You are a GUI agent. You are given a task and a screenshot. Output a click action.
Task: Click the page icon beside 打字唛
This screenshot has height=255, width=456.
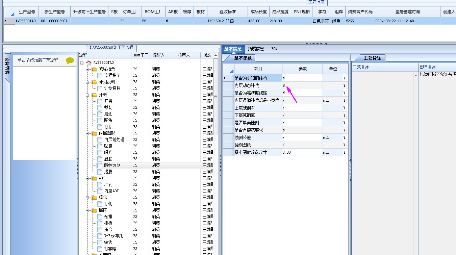pos(100,249)
